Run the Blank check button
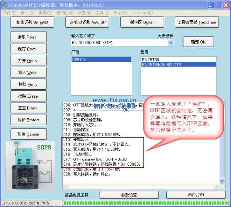The height and width of the screenshot is (207, 231). click(27, 108)
